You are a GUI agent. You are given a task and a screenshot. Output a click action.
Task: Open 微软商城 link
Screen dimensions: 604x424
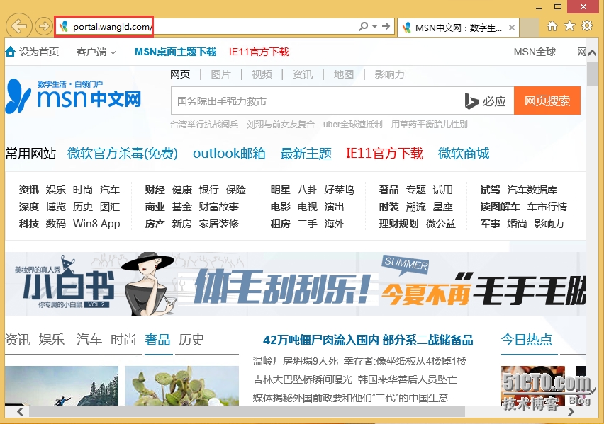pyautogui.click(x=464, y=153)
